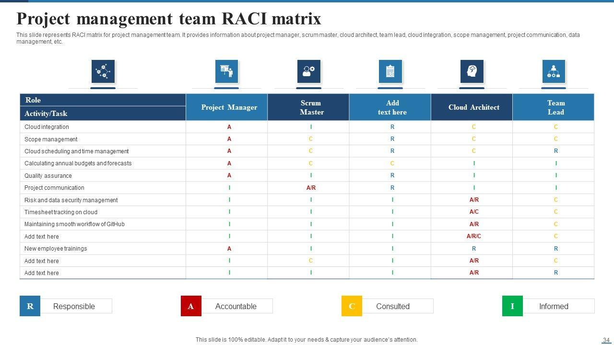The width and height of the screenshot is (614, 345).
Task: Click the New employee trainings row label
Action: (56, 249)
